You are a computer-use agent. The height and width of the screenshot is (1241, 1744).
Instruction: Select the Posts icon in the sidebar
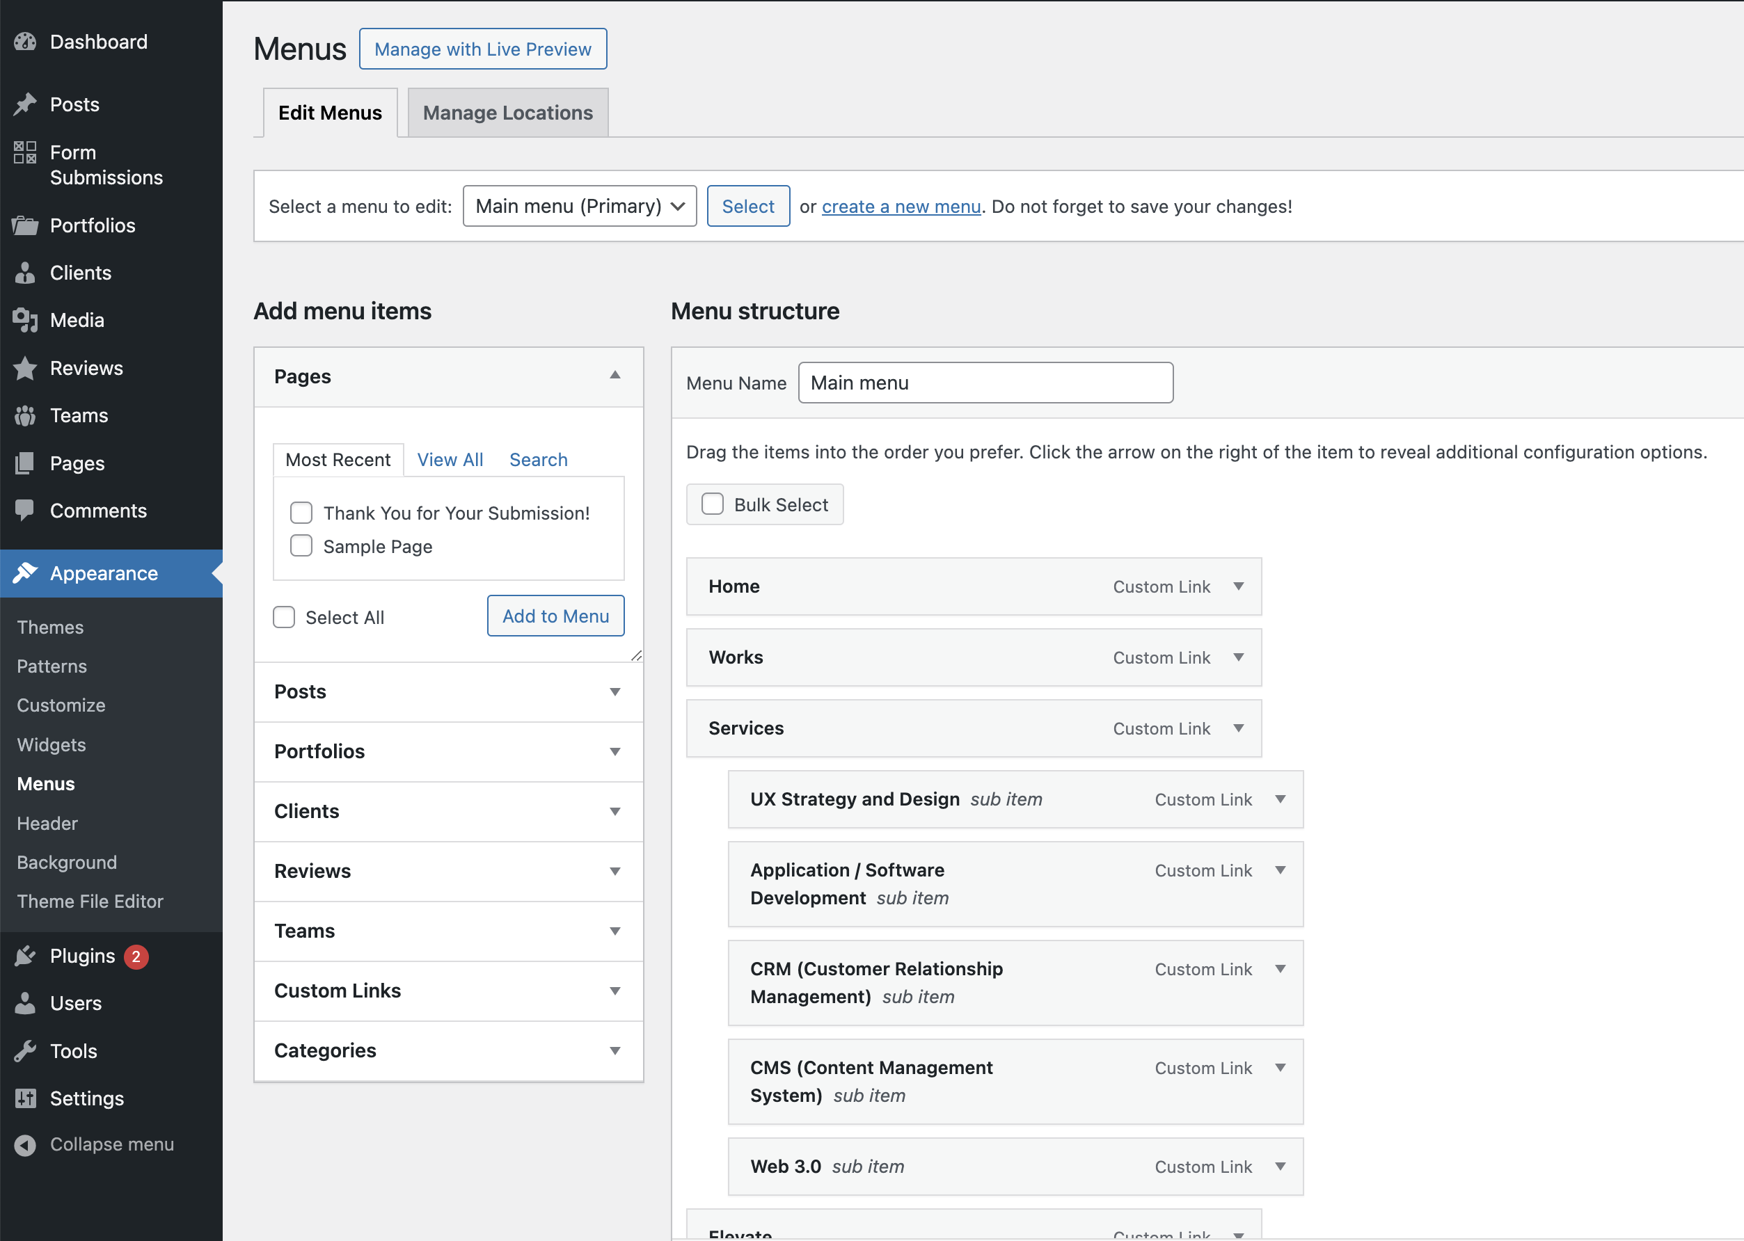[25, 104]
